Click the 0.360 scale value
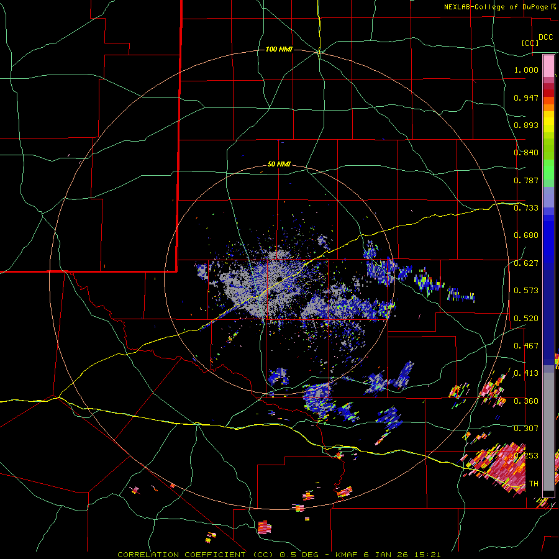 click(526, 401)
